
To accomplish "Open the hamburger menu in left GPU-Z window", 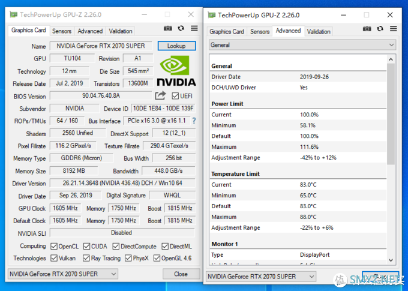I will tap(194, 28).
